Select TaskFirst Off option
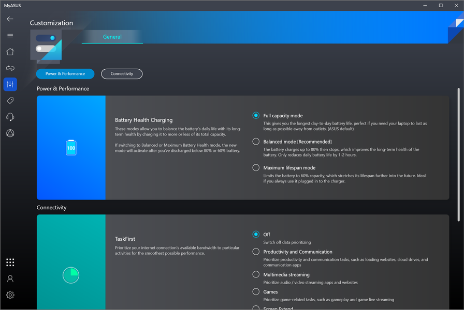 [256, 234]
